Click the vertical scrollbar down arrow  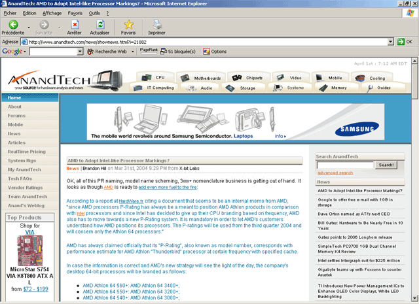pyautogui.click(x=414, y=298)
